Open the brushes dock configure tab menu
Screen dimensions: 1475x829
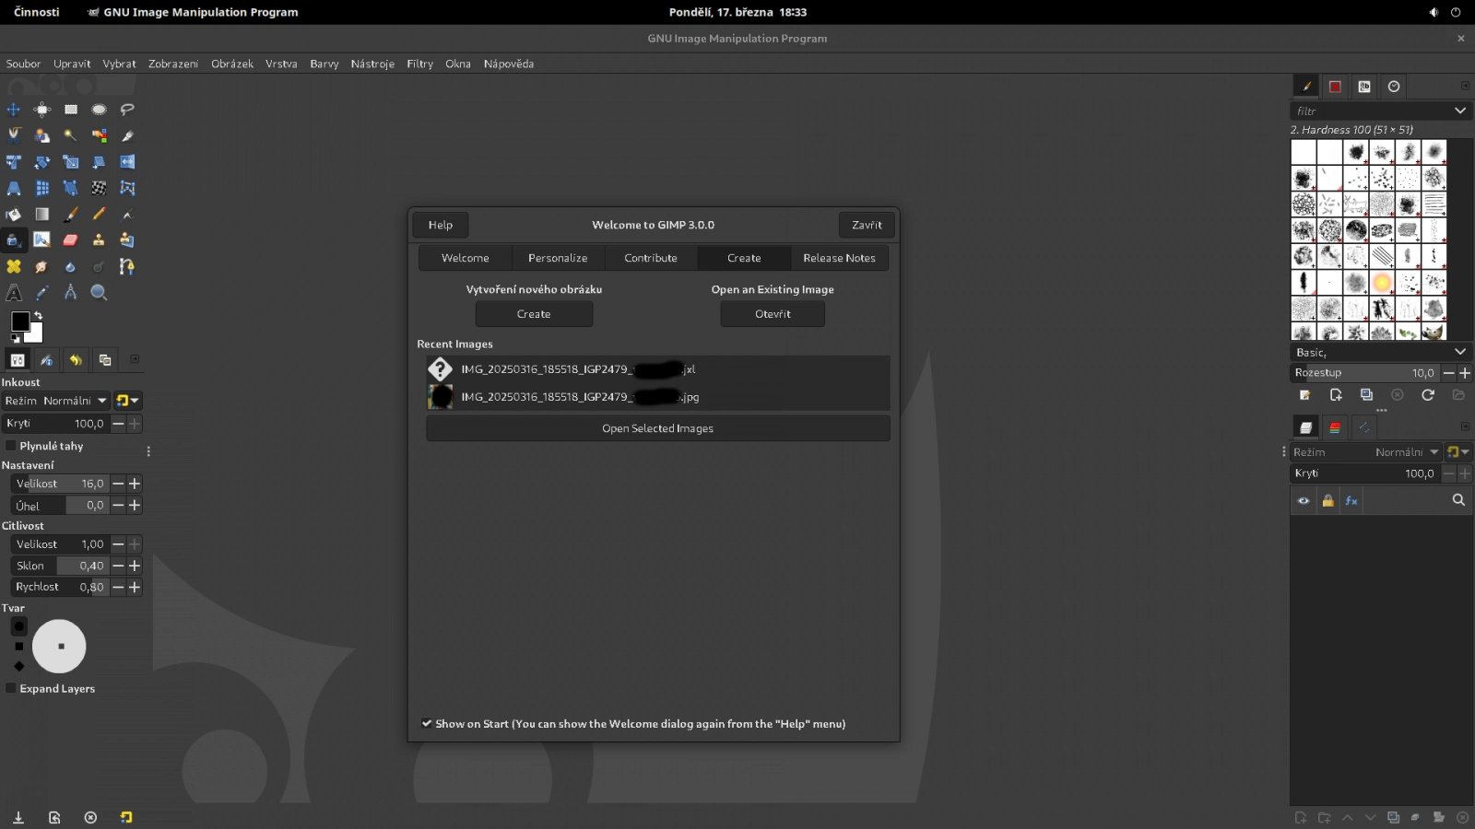tap(1465, 86)
